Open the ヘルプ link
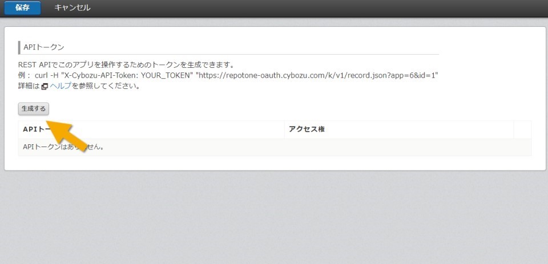 point(61,86)
